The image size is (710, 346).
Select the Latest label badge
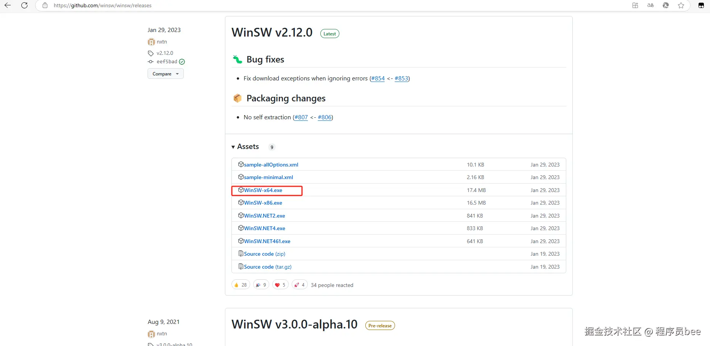(x=329, y=34)
